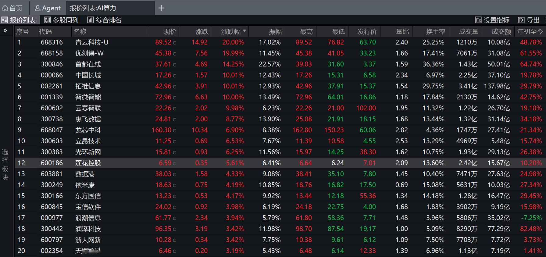Sort by 量比 column header
This screenshot has width=546, height=257.
(402, 31)
